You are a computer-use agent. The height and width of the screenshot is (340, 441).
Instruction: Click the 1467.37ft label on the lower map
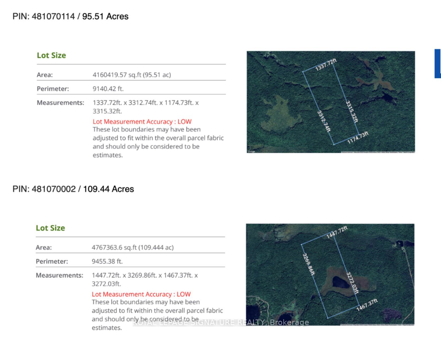pos(367,305)
